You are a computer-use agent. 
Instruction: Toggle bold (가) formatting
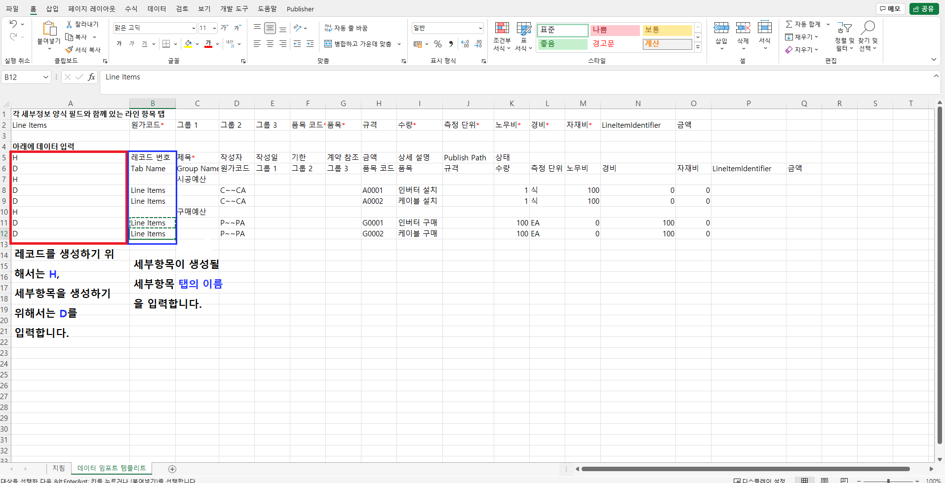coord(119,44)
